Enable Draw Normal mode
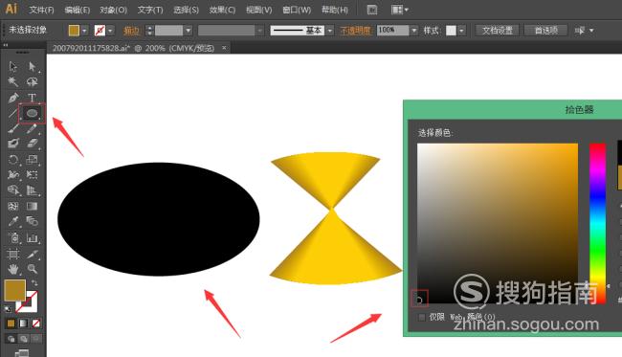Viewport: 622px width, 357px height. tap(11, 339)
